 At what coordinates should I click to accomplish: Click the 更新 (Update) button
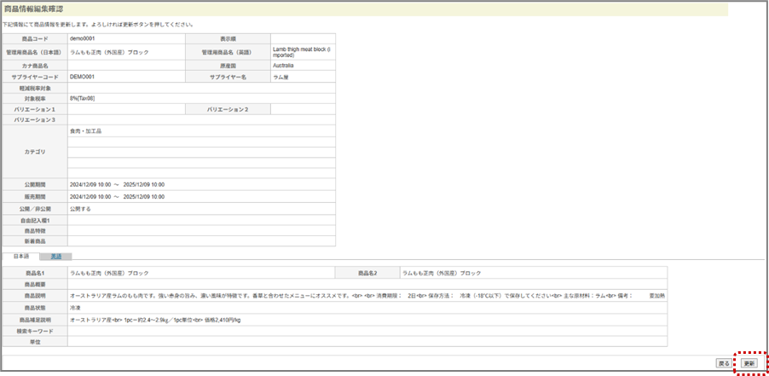(x=749, y=363)
